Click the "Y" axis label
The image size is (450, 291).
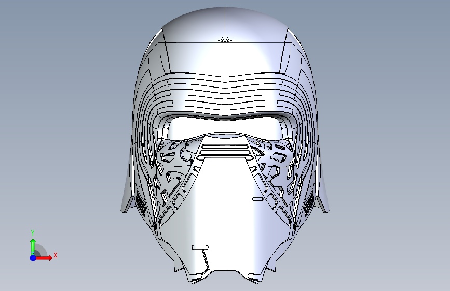point(33,233)
